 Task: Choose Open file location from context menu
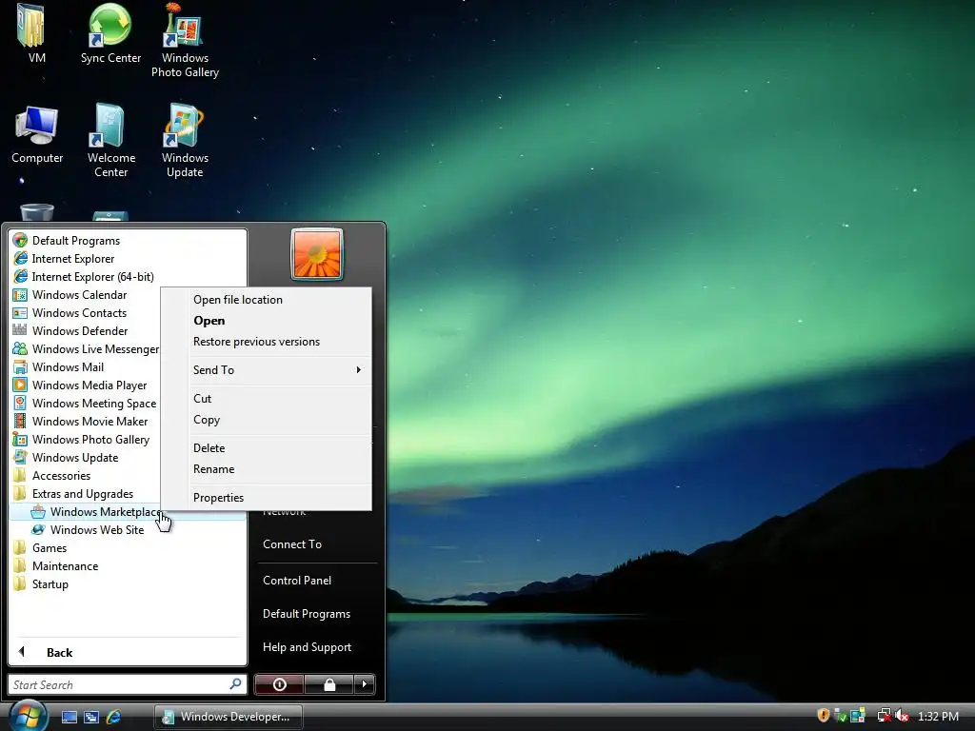pyautogui.click(x=267, y=300)
